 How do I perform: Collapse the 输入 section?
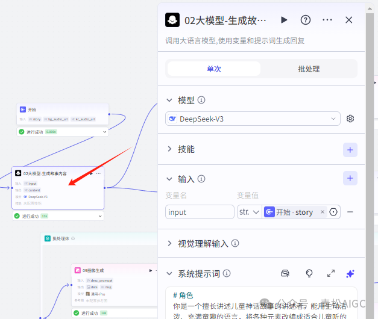[169, 179]
